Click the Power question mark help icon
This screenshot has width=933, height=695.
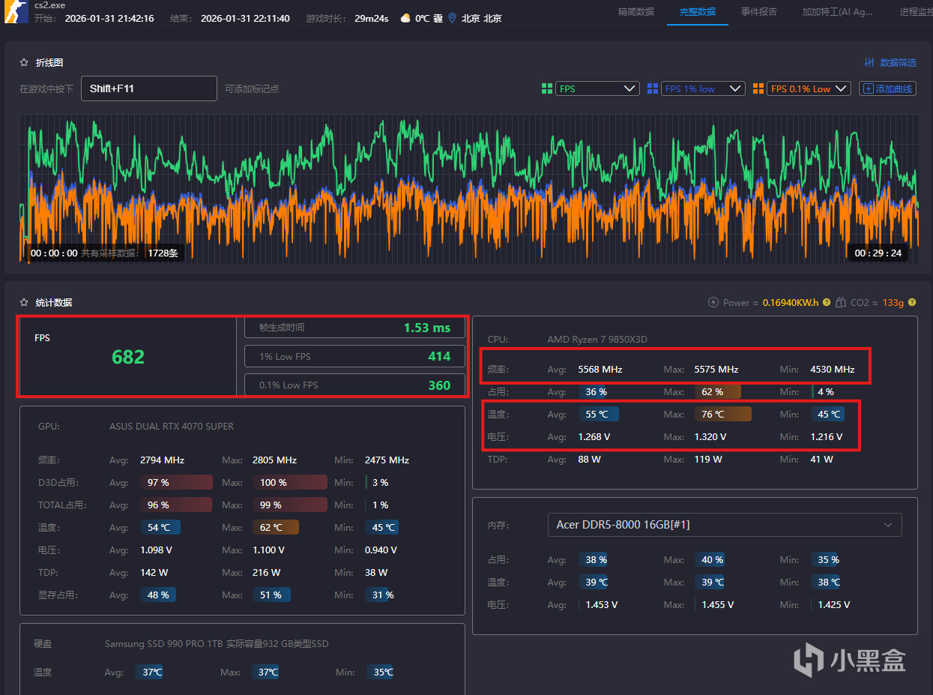pyautogui.click(x=827, y=302)
